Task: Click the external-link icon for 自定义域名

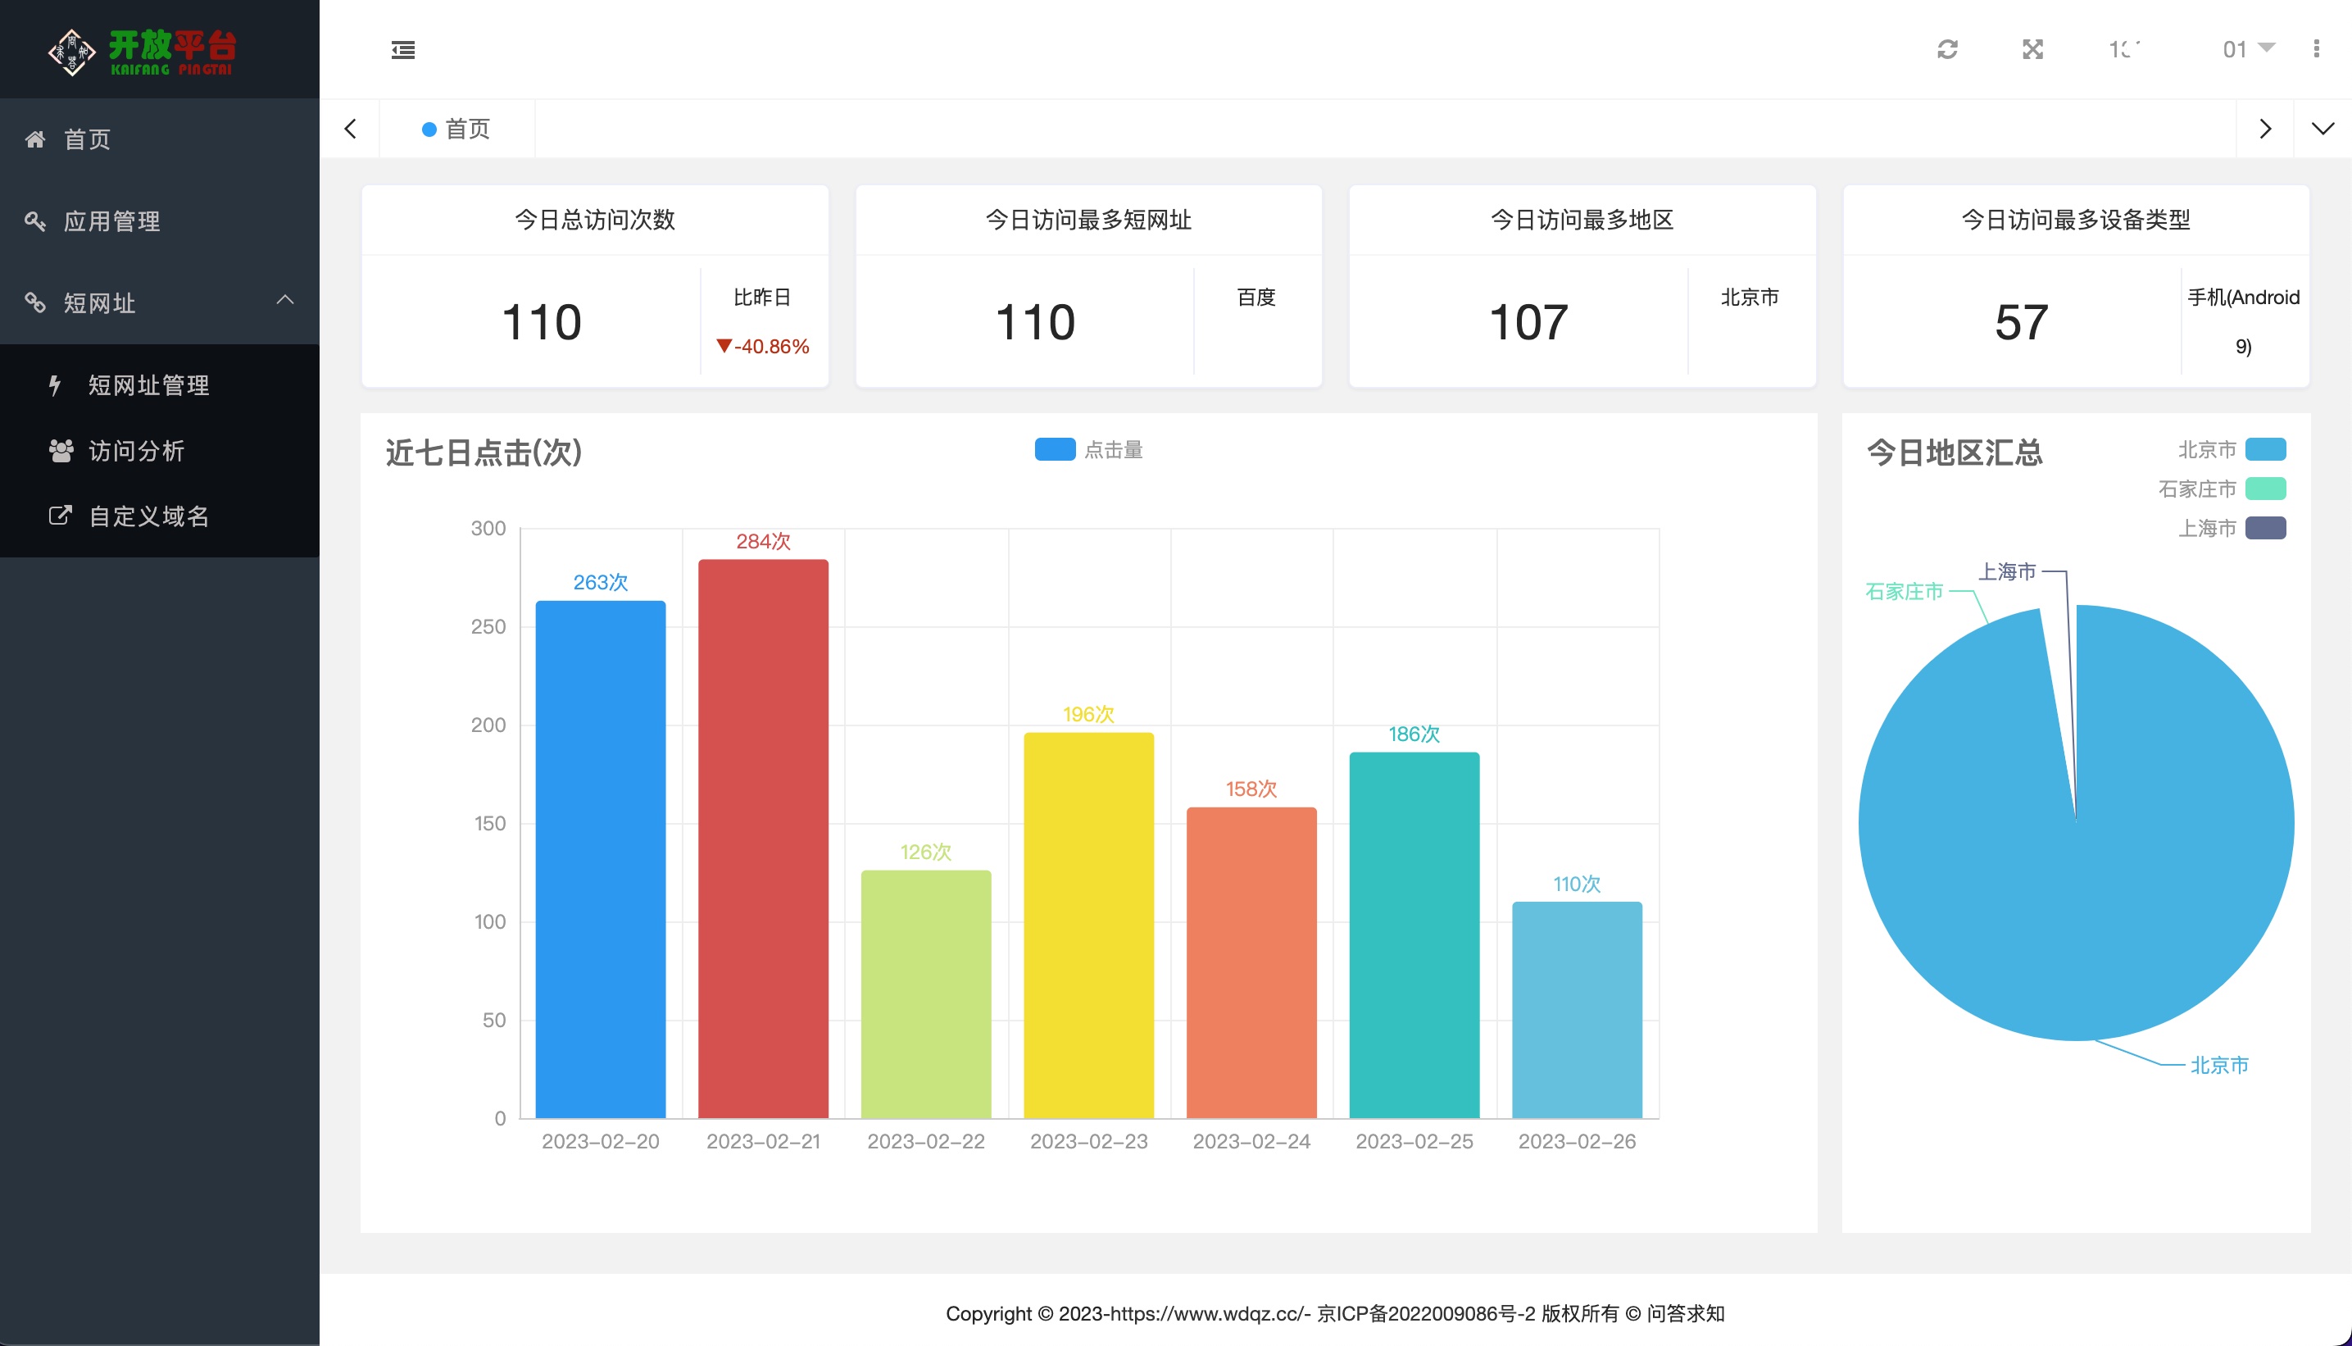Action: coord(60,515)
